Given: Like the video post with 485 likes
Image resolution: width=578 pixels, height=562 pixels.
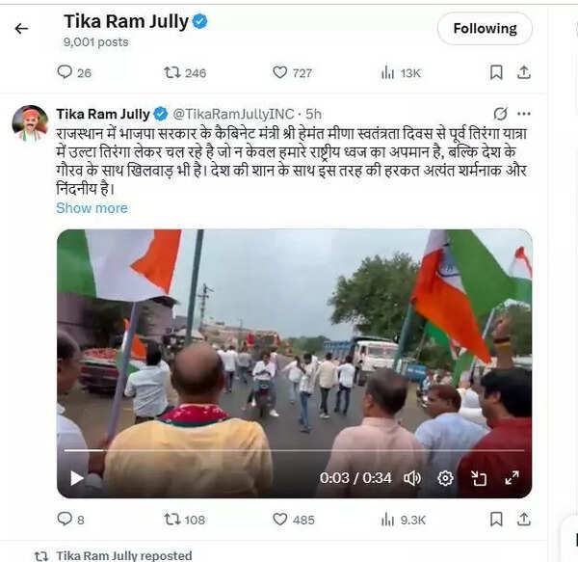Looking at the screenshot, I should [294, 520].
